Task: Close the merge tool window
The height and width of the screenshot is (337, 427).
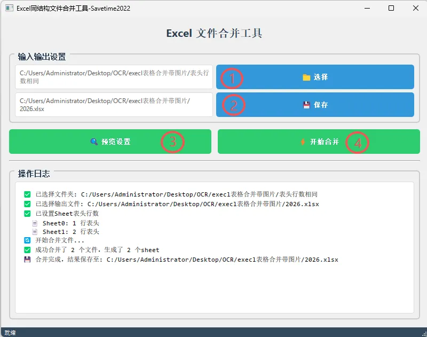Action: point(416,8)
